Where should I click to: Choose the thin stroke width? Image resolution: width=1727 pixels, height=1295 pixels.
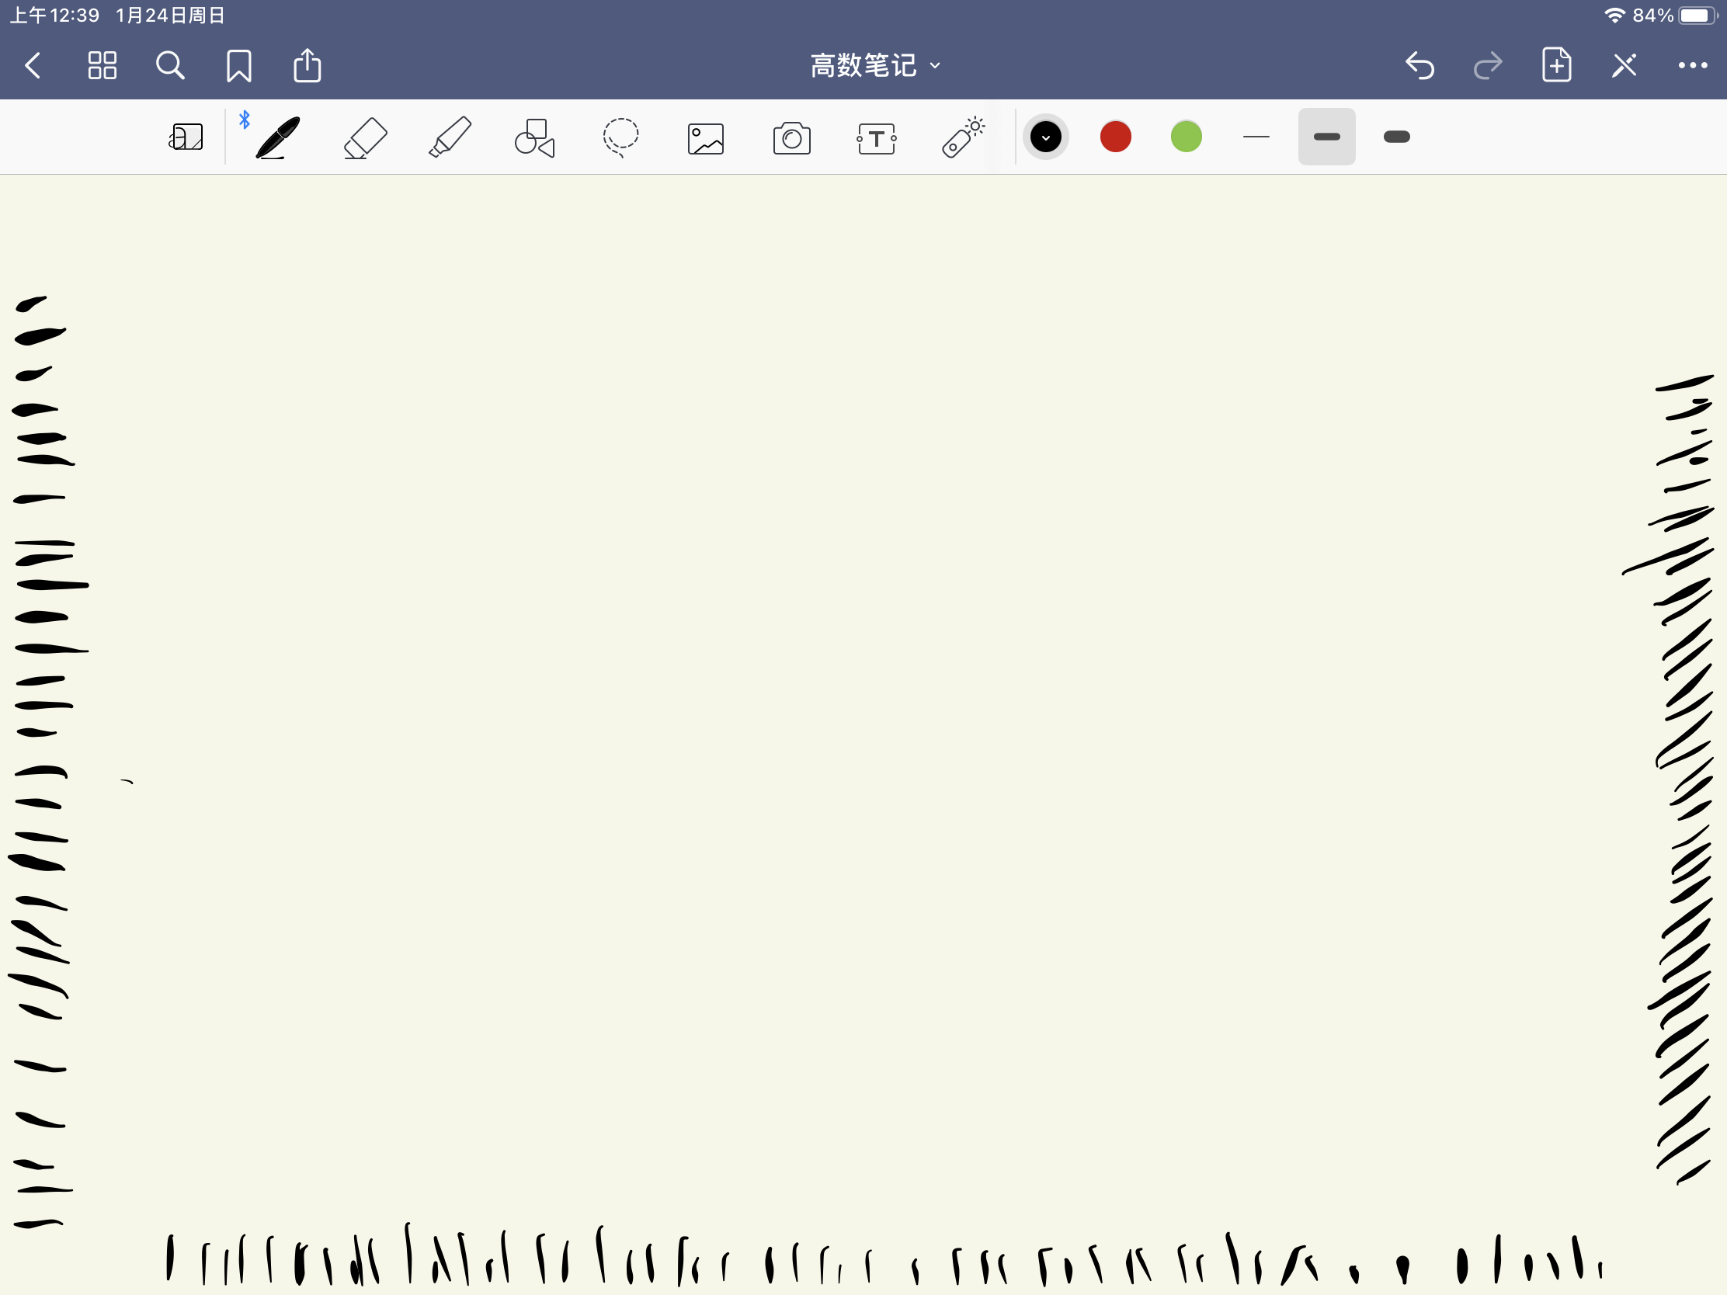[x=1256, y=137]
